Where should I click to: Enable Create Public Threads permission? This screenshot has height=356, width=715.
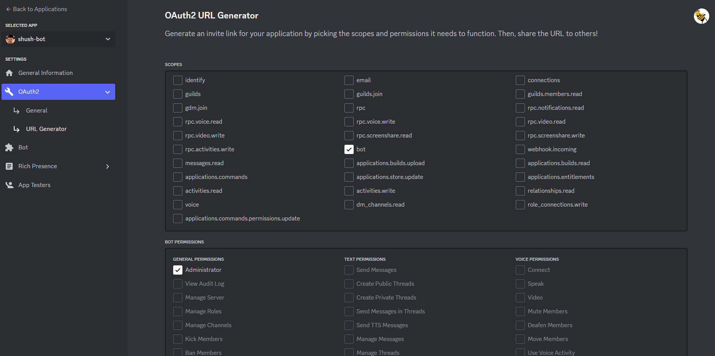(x=349, y=284)
